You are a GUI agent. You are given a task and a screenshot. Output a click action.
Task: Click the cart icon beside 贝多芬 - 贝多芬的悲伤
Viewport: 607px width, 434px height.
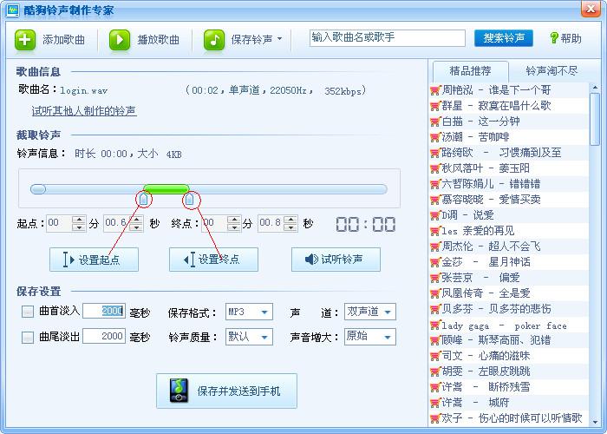(x=435, y=310)
